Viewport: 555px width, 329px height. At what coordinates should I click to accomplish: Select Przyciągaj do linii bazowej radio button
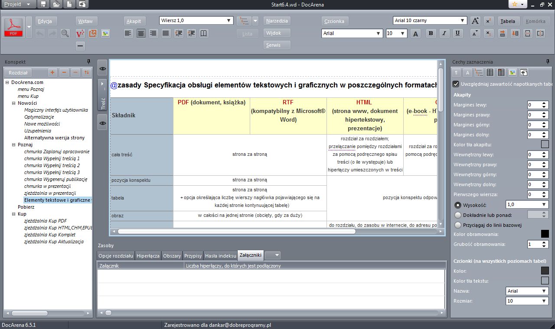457,225
